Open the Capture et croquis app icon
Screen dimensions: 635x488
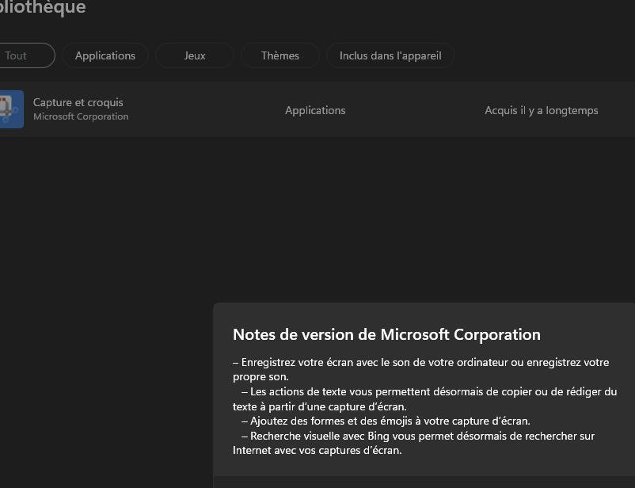[11, 109]
